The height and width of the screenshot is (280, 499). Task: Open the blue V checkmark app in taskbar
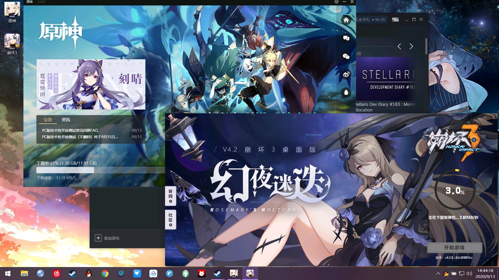tap(169, 274)
